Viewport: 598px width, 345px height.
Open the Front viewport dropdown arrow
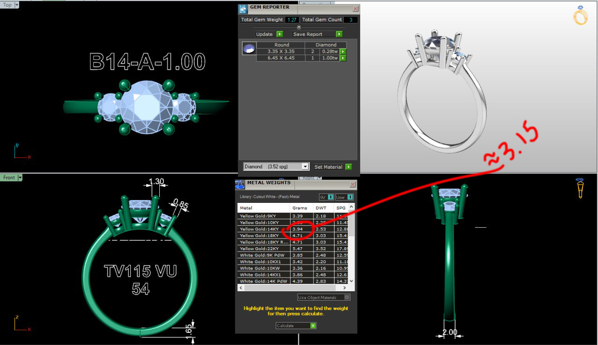pos(20,178)
